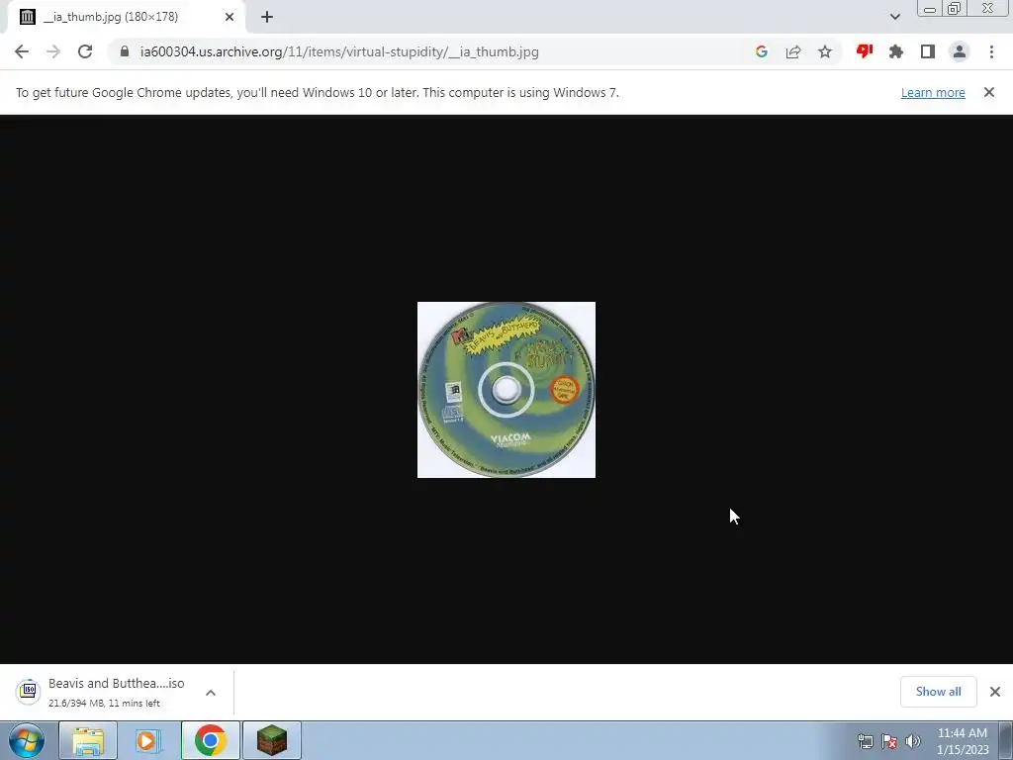Click the Google icon in address bar

coord(762,51)
